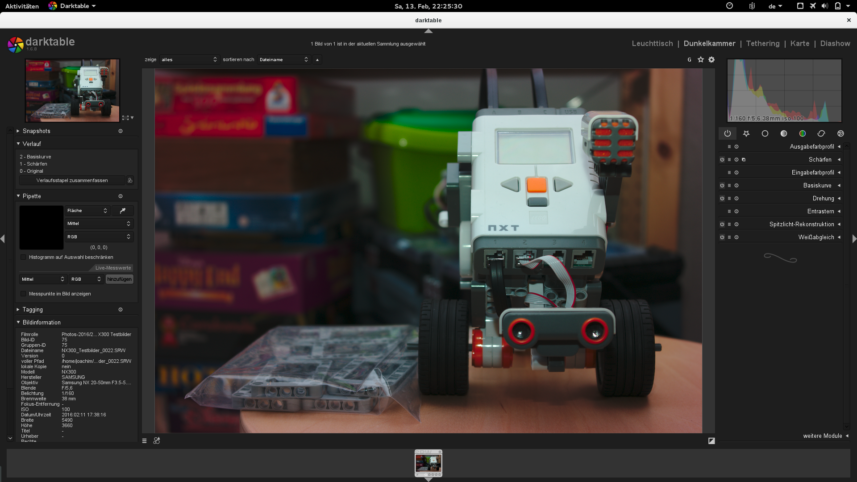
Task: Open preferences gear icon in top bar
Action: 711,60
